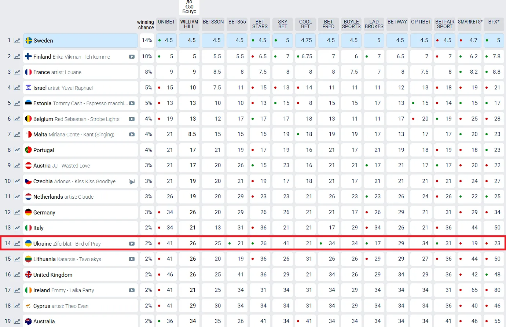Open the Netherlands artist Claude entry
Image resolution: width=506 pixels, height=327 pixels.
[x=80, y=196]
